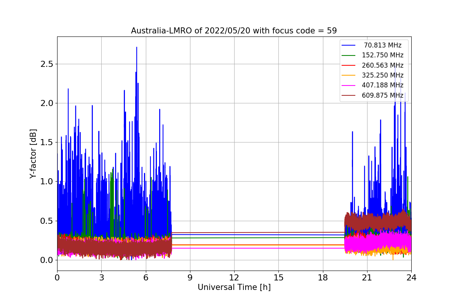
Task: Click the orange line sample in legend
Action: click(x=349, y=75)
